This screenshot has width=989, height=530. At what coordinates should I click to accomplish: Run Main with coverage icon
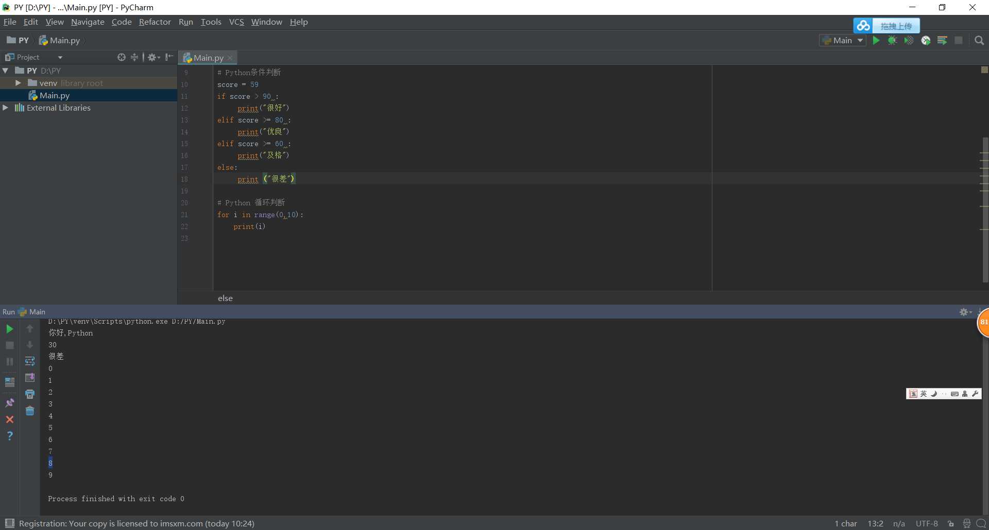pyautogui.click(x=909, y=41)
